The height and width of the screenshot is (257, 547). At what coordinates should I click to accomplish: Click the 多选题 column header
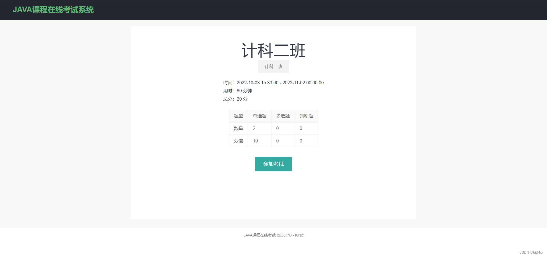pyautogui.click(x=283, y=116)
